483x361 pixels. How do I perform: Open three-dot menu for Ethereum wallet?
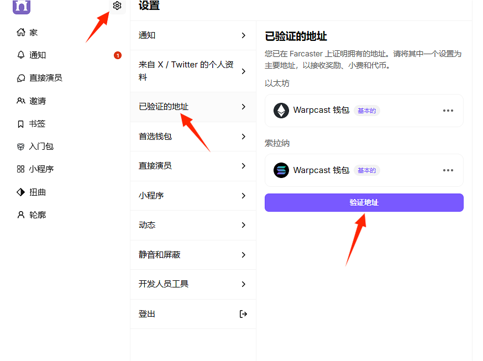point(448,111)
